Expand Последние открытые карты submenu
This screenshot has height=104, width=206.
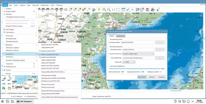pos(20,17)
